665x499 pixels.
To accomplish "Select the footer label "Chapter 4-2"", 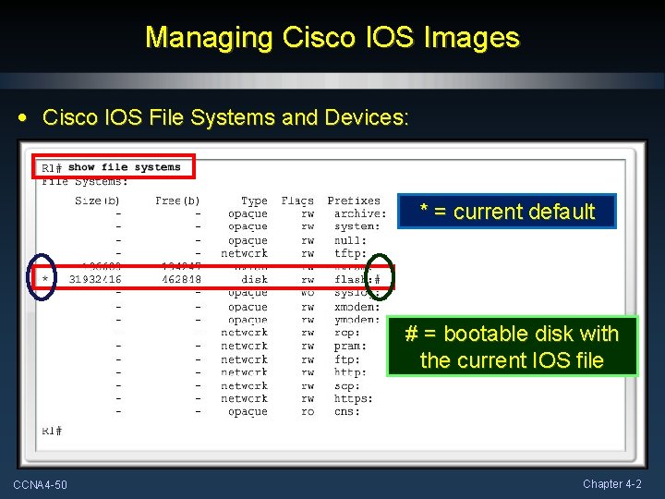I will (612, 483).
